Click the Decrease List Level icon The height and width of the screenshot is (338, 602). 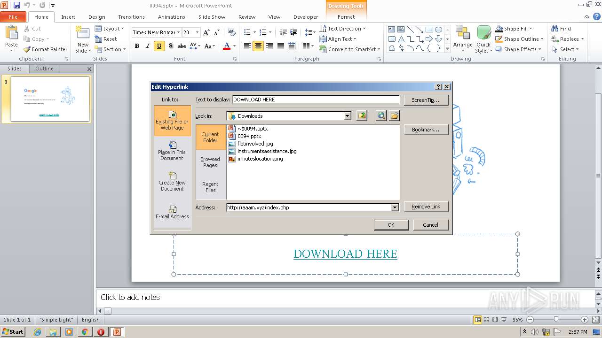click(x=283, y=32)
